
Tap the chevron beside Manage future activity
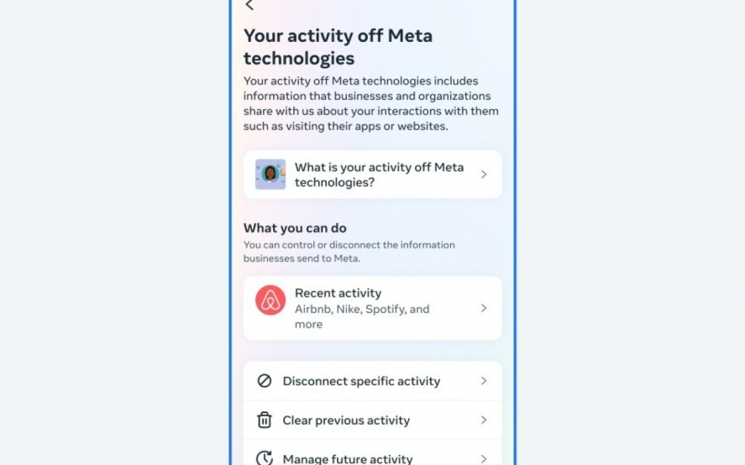[x=484, y=459]
